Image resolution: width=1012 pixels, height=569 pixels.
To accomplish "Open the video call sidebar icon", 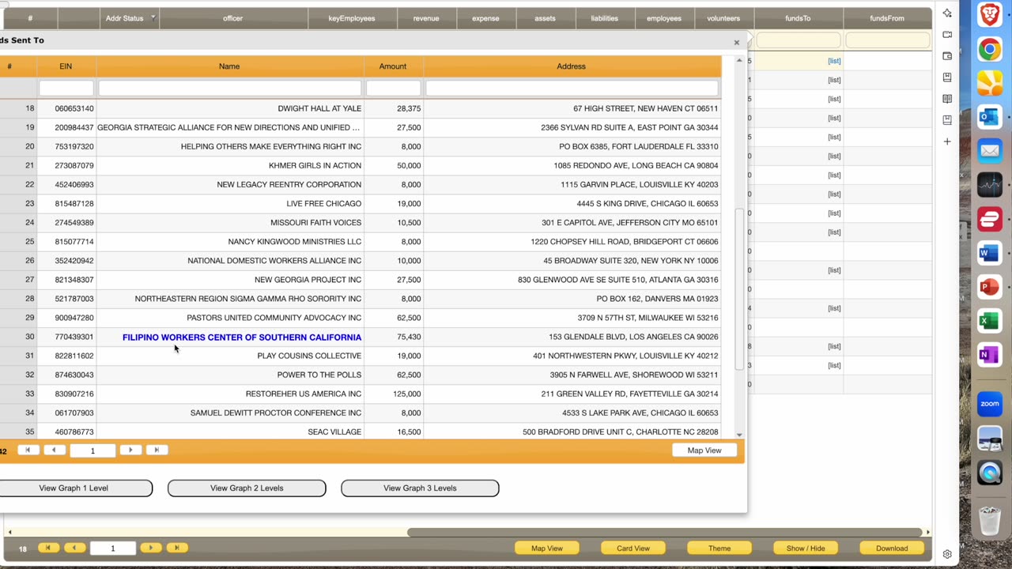I will pyautogui.click(x=947, y=35).
